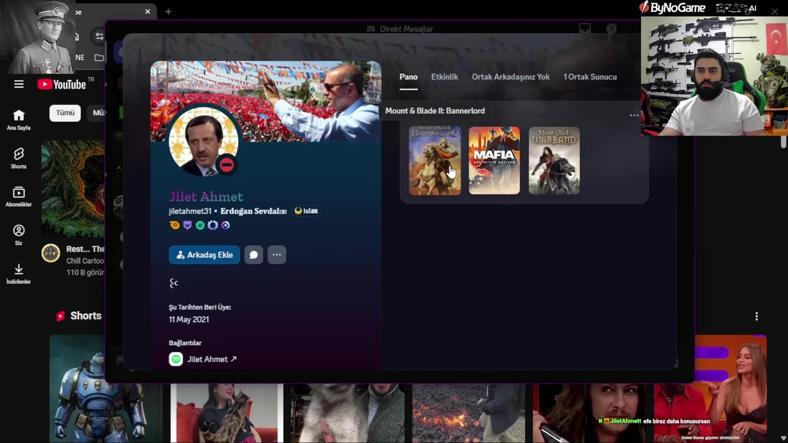The width and height of the screenshot is (788, 443).
Task: Click the purple orb badge on the profile
Action: [x=225, y=225]
